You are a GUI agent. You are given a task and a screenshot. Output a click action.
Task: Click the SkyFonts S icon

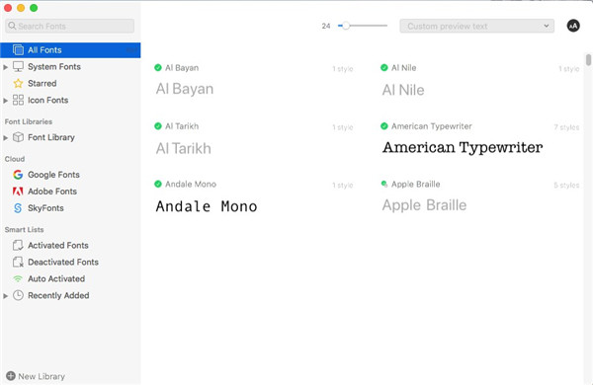click(x=18, y=208)
